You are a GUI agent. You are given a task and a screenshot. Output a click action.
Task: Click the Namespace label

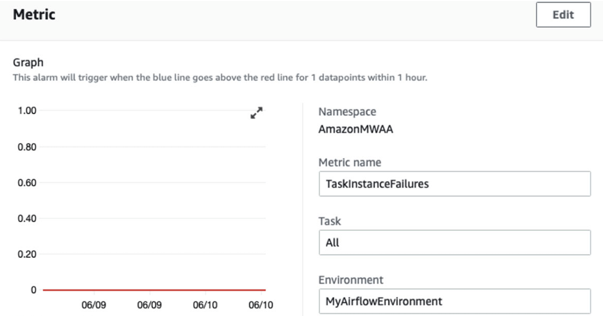[347, 112]
